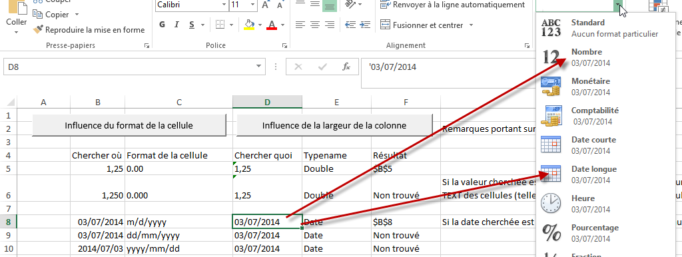Click Influence du format de la cellule button
Viewport: 682px width, 257px height.
(x=129, y=125)
